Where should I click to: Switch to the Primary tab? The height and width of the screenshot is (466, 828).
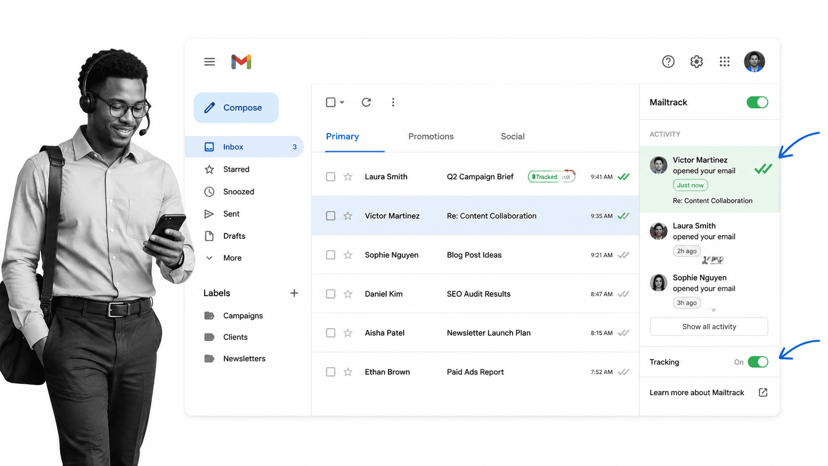coord(343,137)
